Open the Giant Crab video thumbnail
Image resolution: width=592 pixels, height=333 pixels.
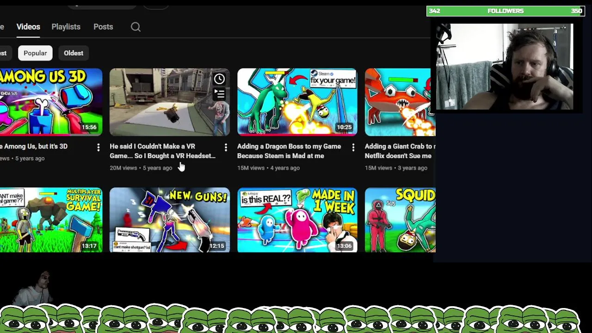tap(400, 102)
